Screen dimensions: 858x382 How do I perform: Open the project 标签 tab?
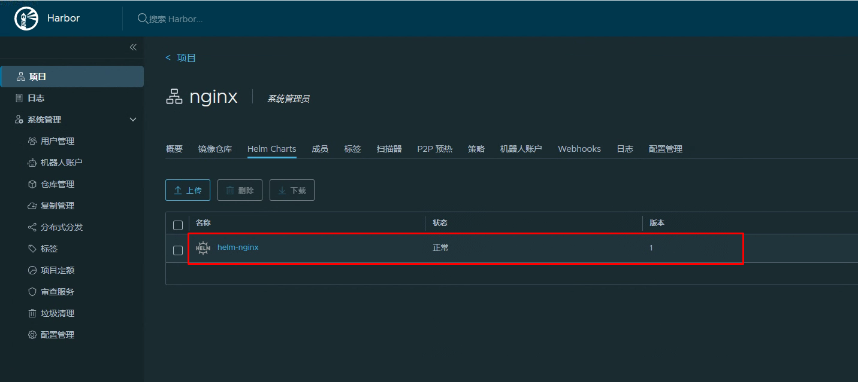click(x=352, y=149)
